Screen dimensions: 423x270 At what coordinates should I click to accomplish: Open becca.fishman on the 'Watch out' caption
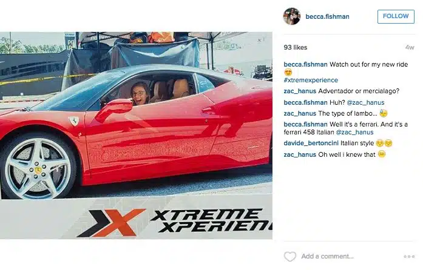pyautogui.click(x=305, y=65)
